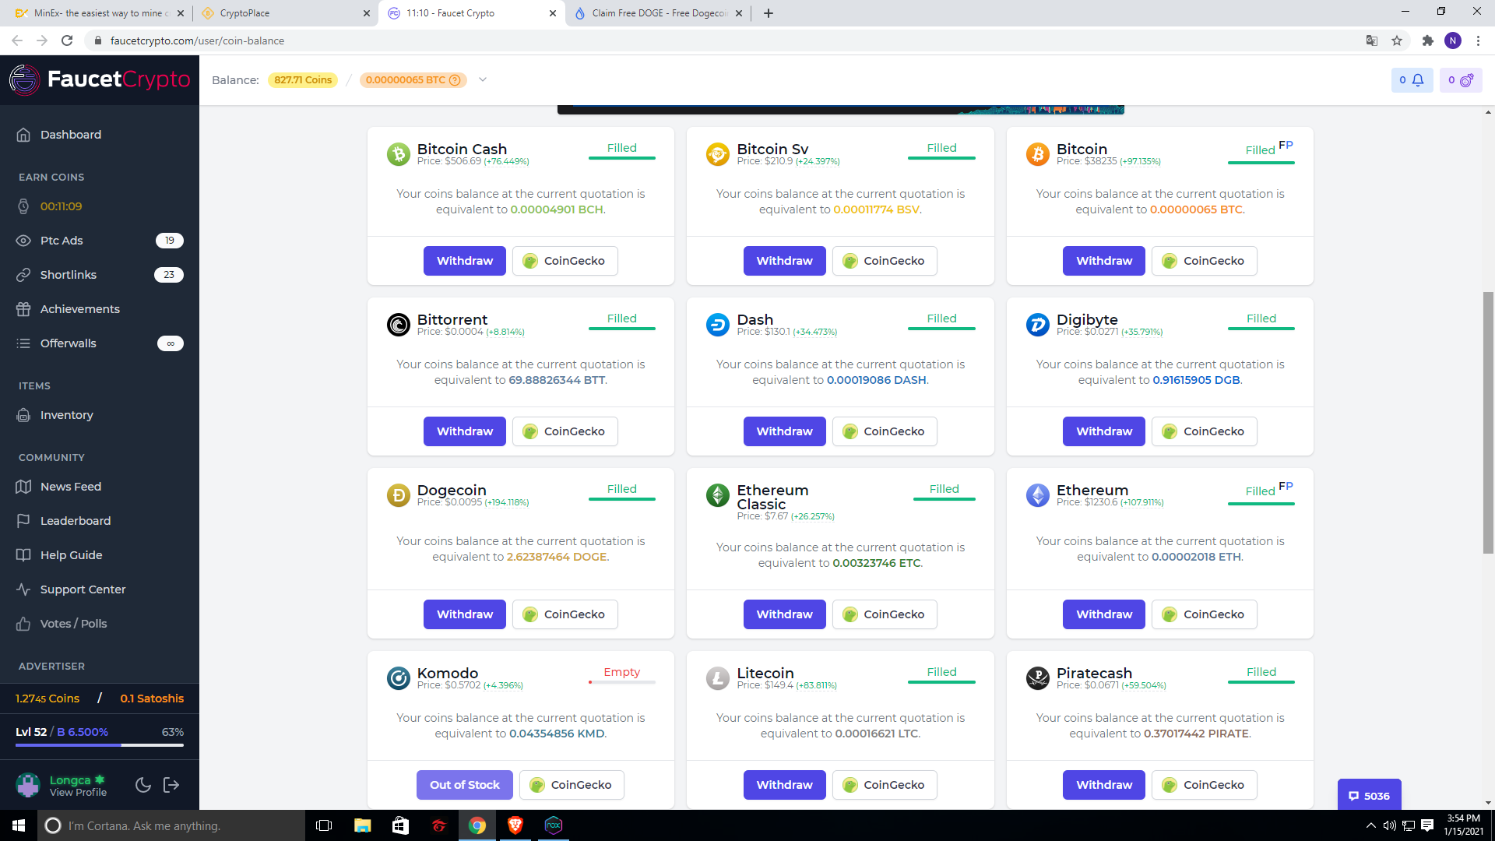Click the logout icon in sidebar

(171, 785)
